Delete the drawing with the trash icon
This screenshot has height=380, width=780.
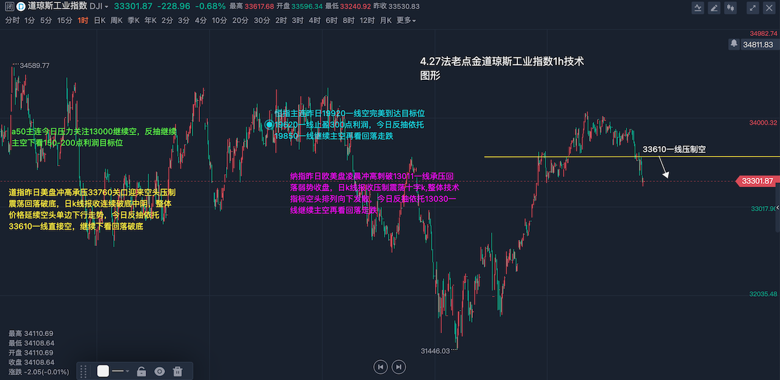click(178, 371)
